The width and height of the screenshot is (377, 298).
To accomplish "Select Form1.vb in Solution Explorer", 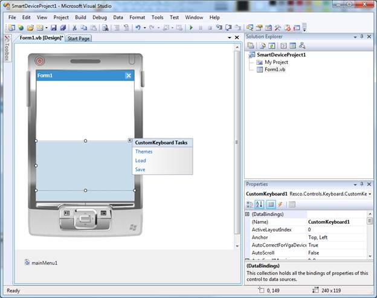I will (x=275, y=70).
